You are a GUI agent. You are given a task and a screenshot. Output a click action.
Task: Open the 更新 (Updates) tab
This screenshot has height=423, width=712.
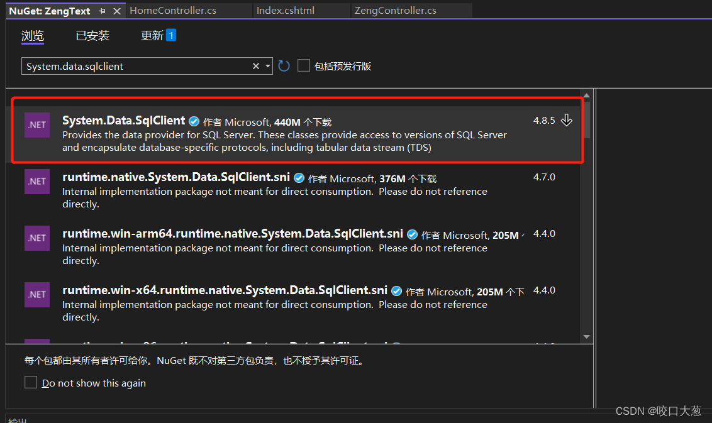click(x=152, y=35)
